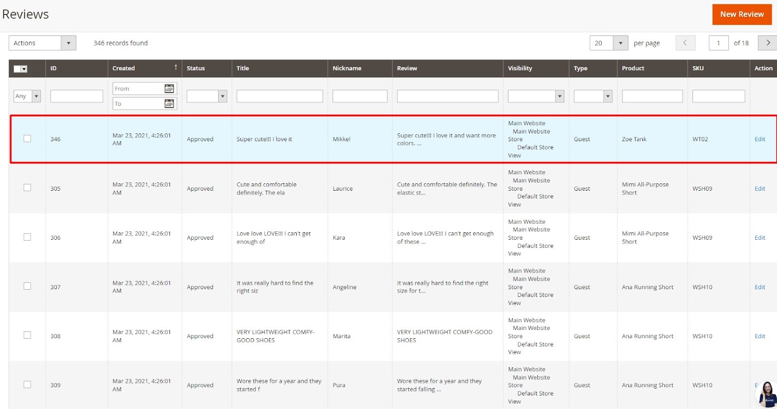This screenshot has height=409, width=777.
Task: Edit the review by Mikkel
Action: click(x=760, y=139)
